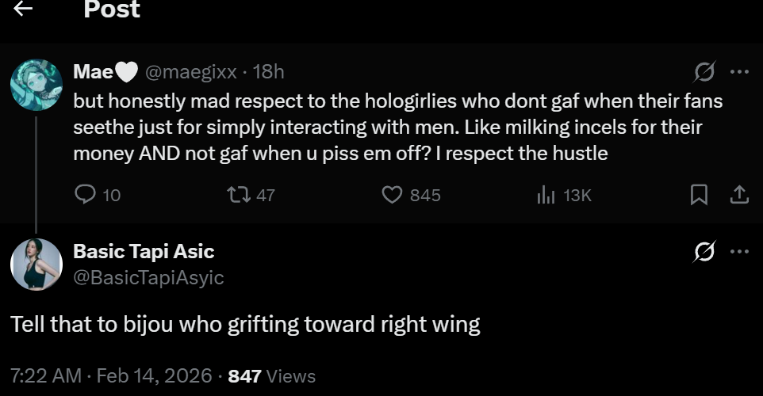Open more options menu on Mae's post
763x396 pixels.
740,72
